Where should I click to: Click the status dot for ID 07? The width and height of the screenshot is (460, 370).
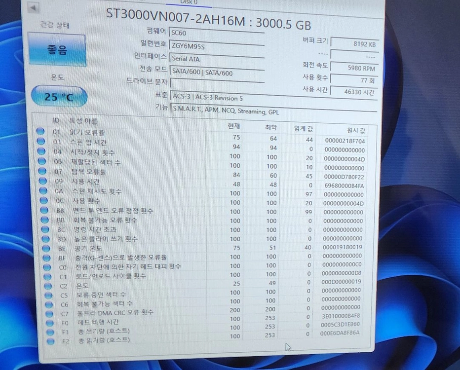coord(42,171)
